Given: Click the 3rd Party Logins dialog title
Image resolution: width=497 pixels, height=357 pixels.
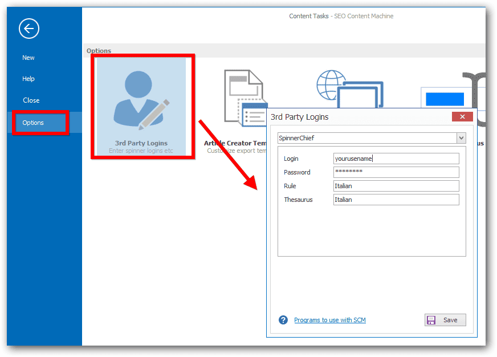Looking at the screenshot, I should click(x=299, y=117).
